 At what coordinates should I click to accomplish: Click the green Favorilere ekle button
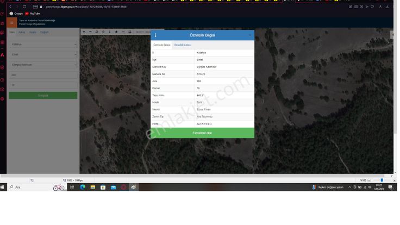click(x=202, y=133)
